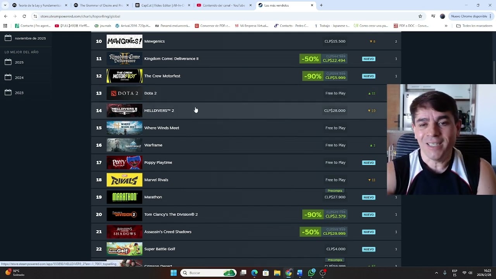Switch to the CapCut Video Editor tab
The width and height of the screenshot is (496, 279).
tap(162, 5)
